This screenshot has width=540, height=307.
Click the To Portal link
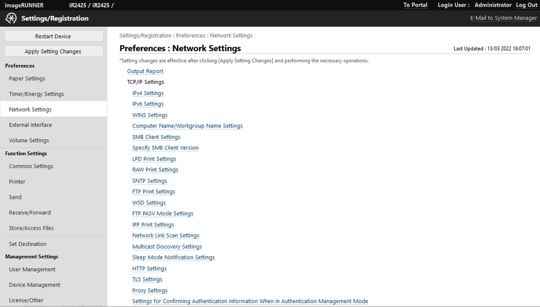[x=415, y=5]
